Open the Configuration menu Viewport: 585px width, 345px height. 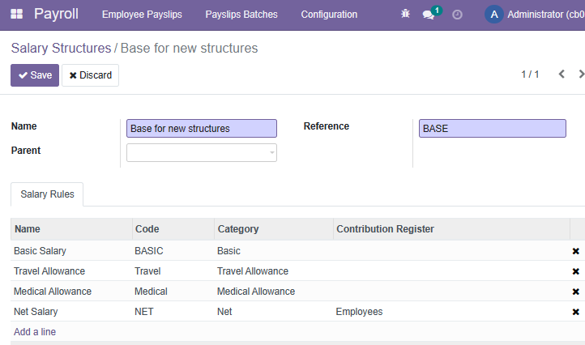329,15
